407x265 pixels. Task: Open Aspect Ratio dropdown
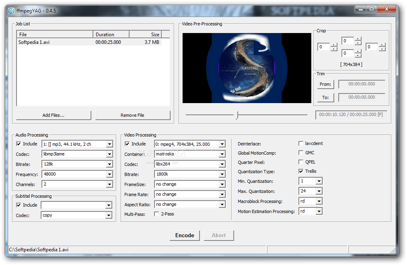pyautogui.click(x=222, y=205)
